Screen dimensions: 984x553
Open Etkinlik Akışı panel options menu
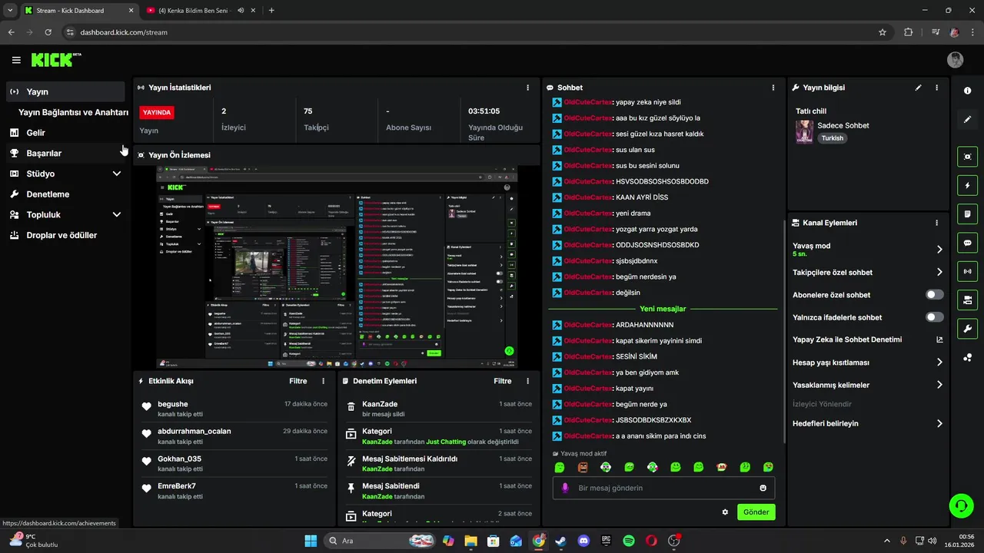tap(323, 381)
